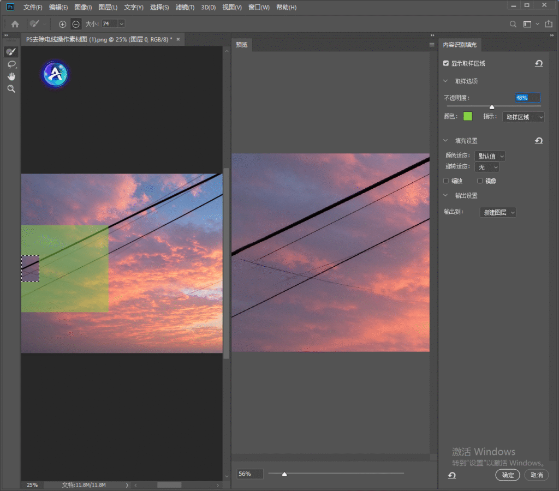The width and height of the screenshot is (559, 491).
Task: Toggle the 显示取样区域 checkbox
Action: (445, 63)
